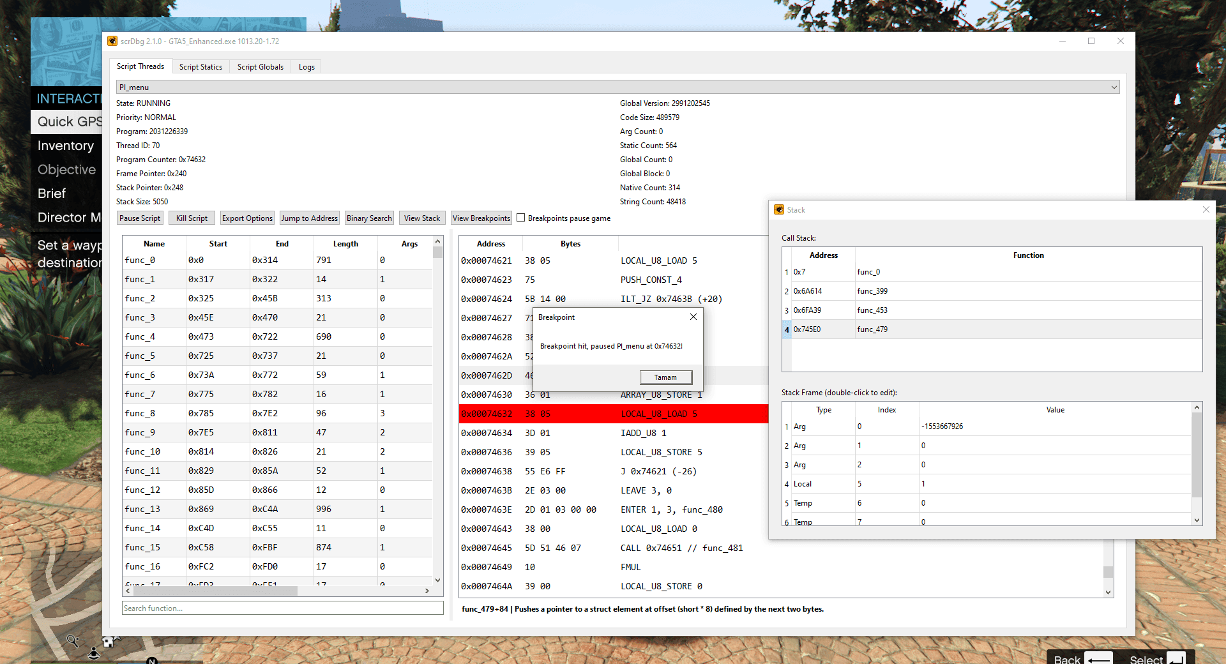
Task: Click the yoga activity blip on the minimap
Action: coord(93,653)
